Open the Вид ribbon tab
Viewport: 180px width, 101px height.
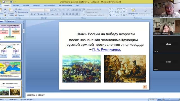(x=77, y=5)
